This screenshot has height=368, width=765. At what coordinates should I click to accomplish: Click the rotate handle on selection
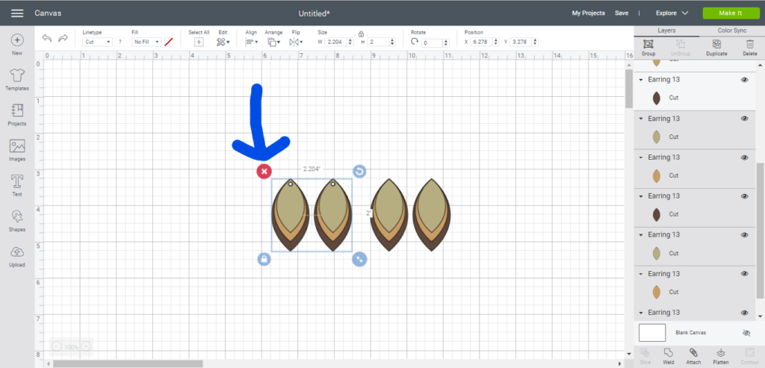(x=359, y=171)
